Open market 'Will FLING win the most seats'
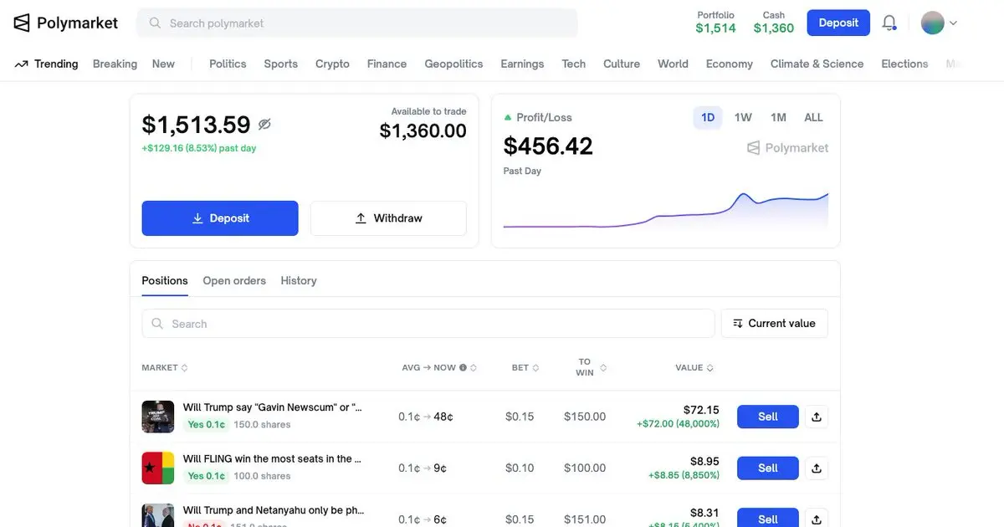 (273, 458)
